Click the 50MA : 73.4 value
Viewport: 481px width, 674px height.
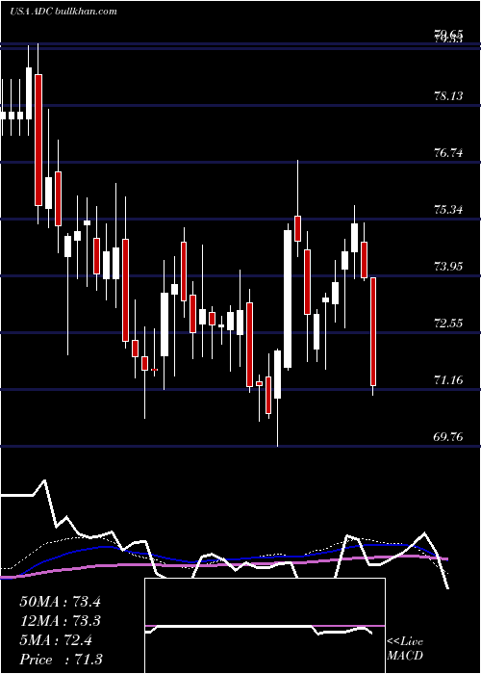(x=60, y=602)
